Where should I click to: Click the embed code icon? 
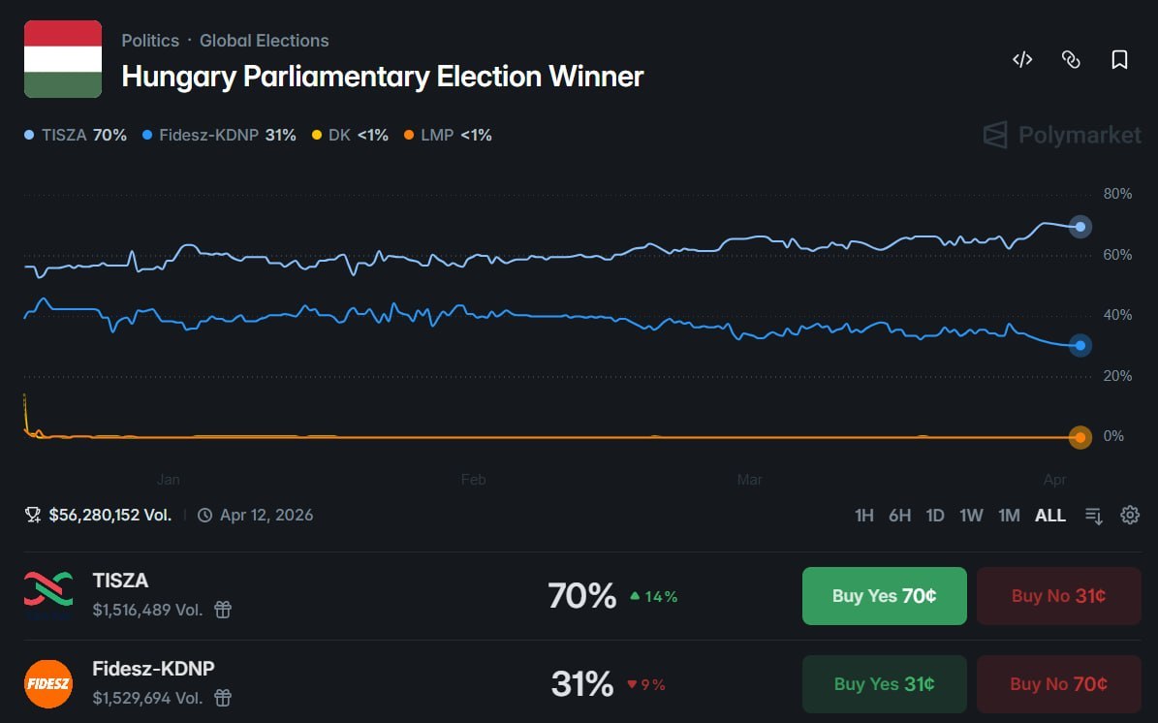coord(1022,60)
